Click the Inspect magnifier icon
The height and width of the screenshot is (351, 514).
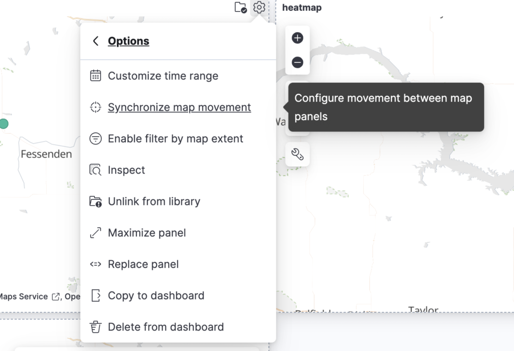point(95,170)
